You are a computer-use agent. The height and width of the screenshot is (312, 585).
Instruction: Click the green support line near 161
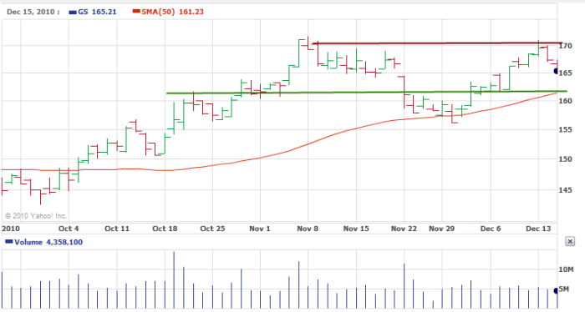click(x=366, y=92)
